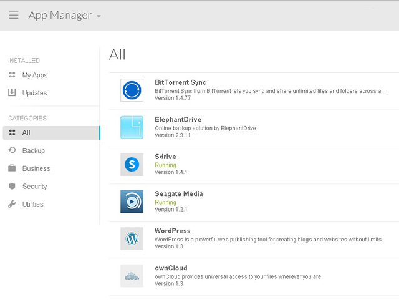Click the Business briefcase icon
This screenshot has height=307, width=399.
pyautogui.click(x=12, y=168)
